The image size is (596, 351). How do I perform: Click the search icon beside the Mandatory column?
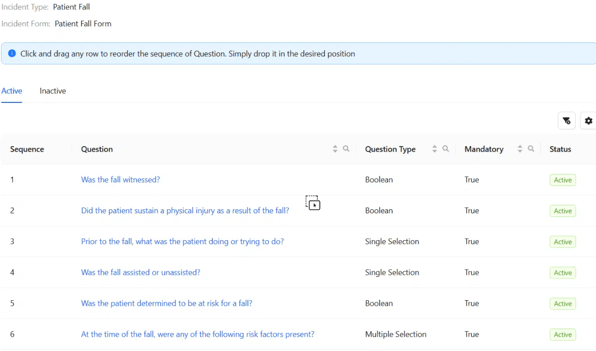point(531,149)
